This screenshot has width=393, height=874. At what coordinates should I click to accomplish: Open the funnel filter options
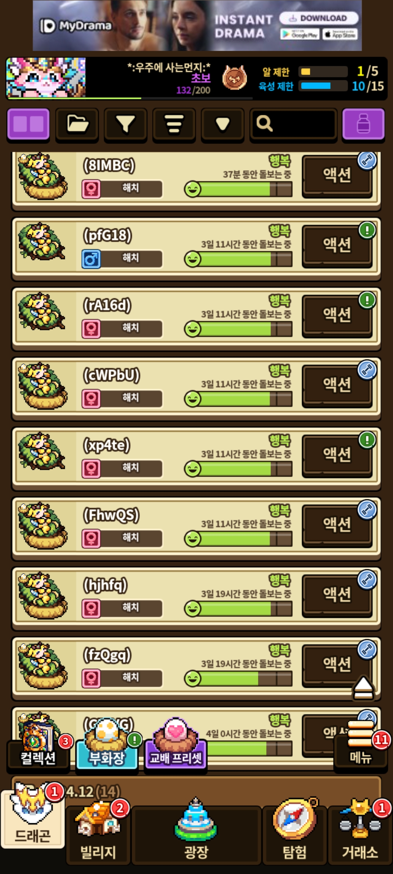coord(126,124)
